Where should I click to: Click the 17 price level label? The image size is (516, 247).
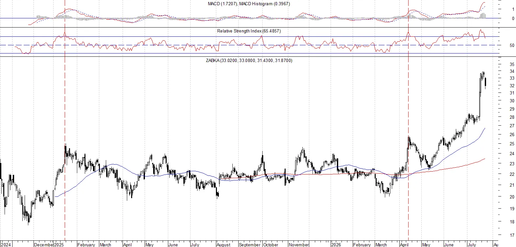512,235
